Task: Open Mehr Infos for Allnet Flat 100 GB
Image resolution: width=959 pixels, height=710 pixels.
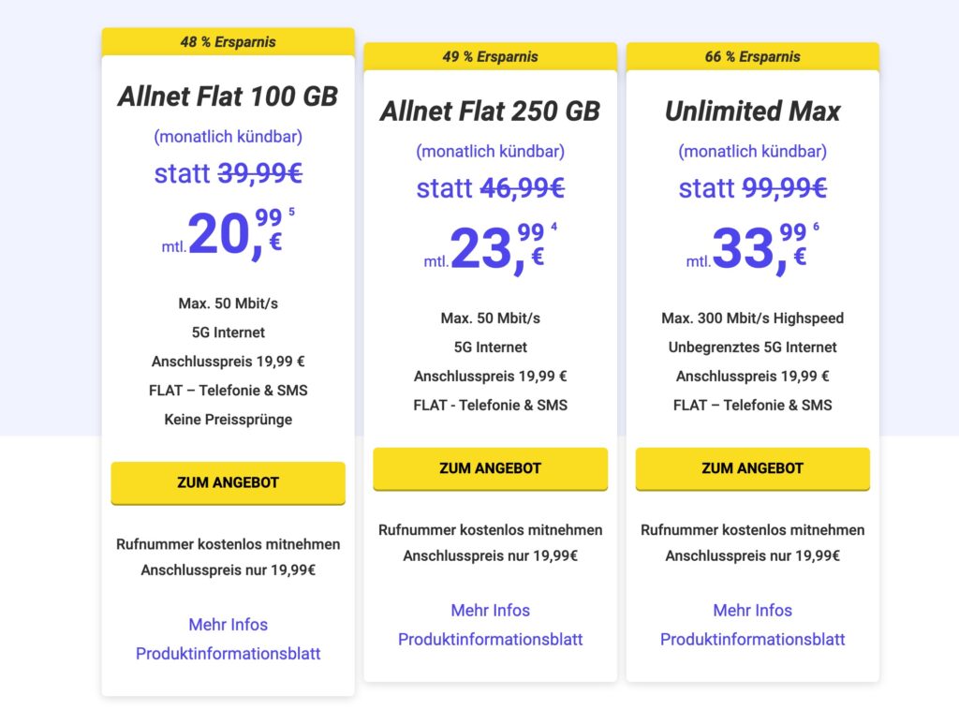Action: pyautogui.click(x=228, y=625)
